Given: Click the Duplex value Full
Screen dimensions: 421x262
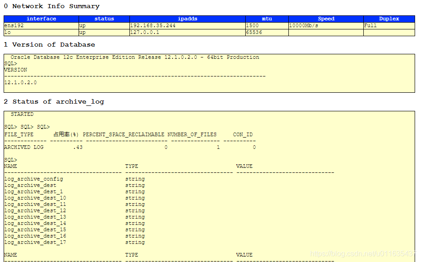Looking at the screenshot, I should point(370,26).
